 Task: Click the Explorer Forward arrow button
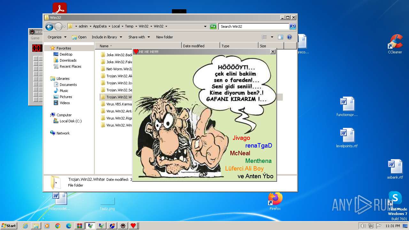coord(58,27)
